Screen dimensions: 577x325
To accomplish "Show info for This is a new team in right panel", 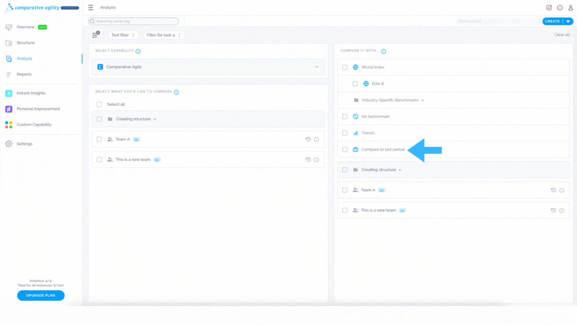I will pyautogui.click(x=561, y=211).
